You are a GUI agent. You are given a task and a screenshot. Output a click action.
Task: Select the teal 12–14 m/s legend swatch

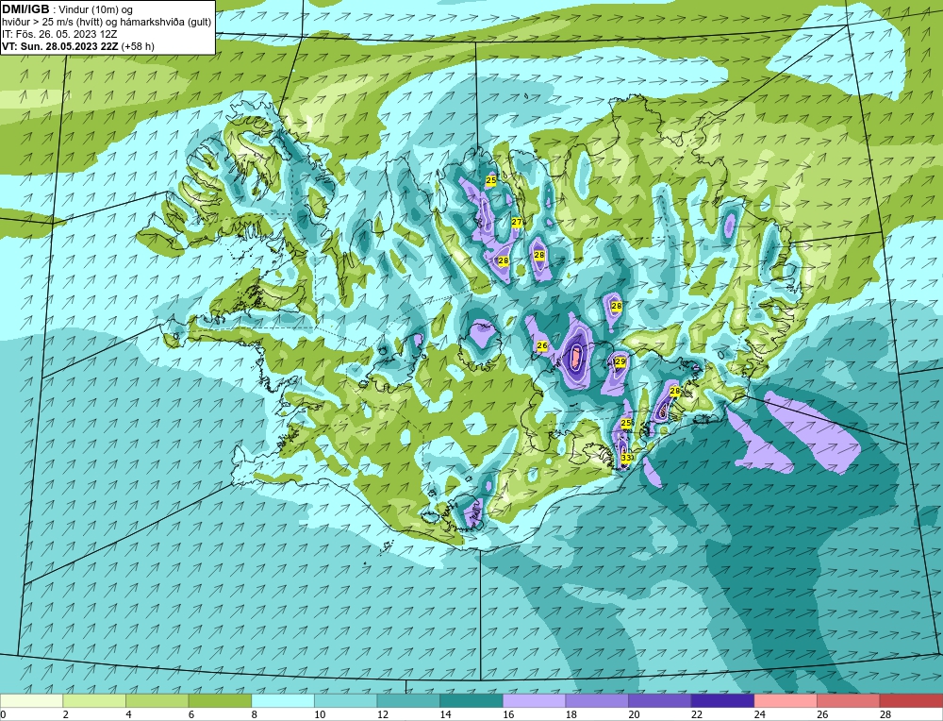pos(408,701)
